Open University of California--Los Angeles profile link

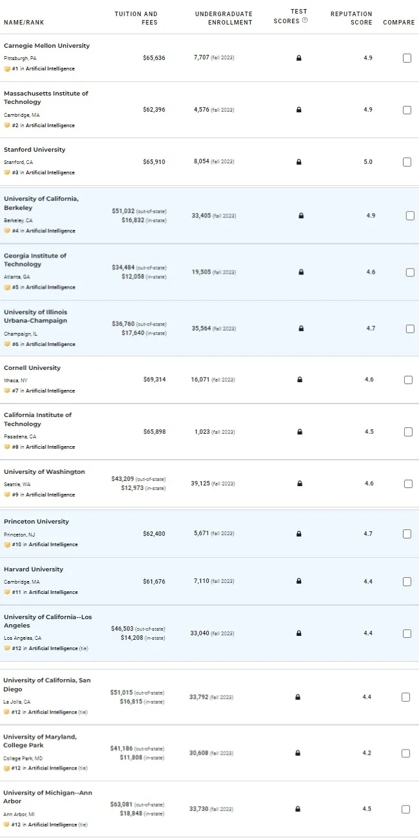point(48,621)
